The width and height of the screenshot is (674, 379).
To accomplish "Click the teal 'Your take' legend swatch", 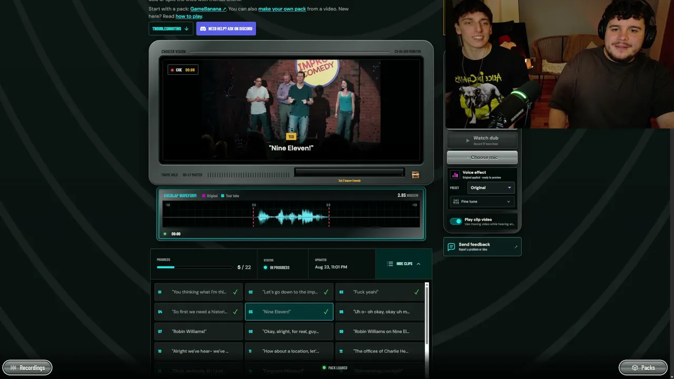I will (x=223, y=196).
